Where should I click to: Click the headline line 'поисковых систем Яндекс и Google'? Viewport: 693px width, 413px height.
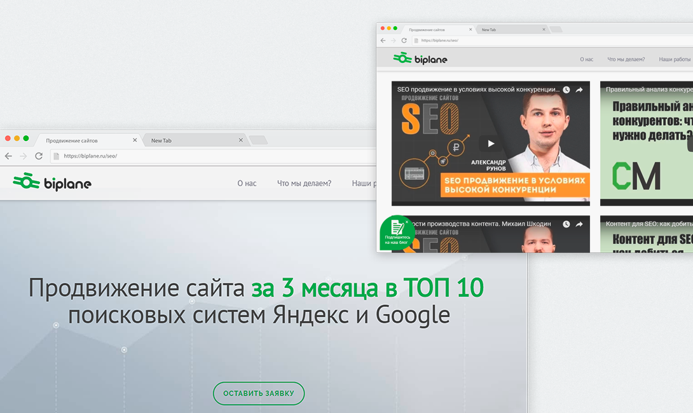point(259,315)
